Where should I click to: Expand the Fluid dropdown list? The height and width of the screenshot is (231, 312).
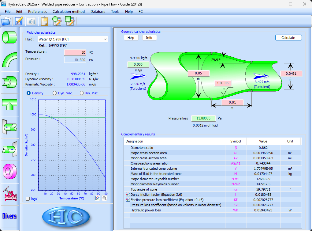point(105,39)
